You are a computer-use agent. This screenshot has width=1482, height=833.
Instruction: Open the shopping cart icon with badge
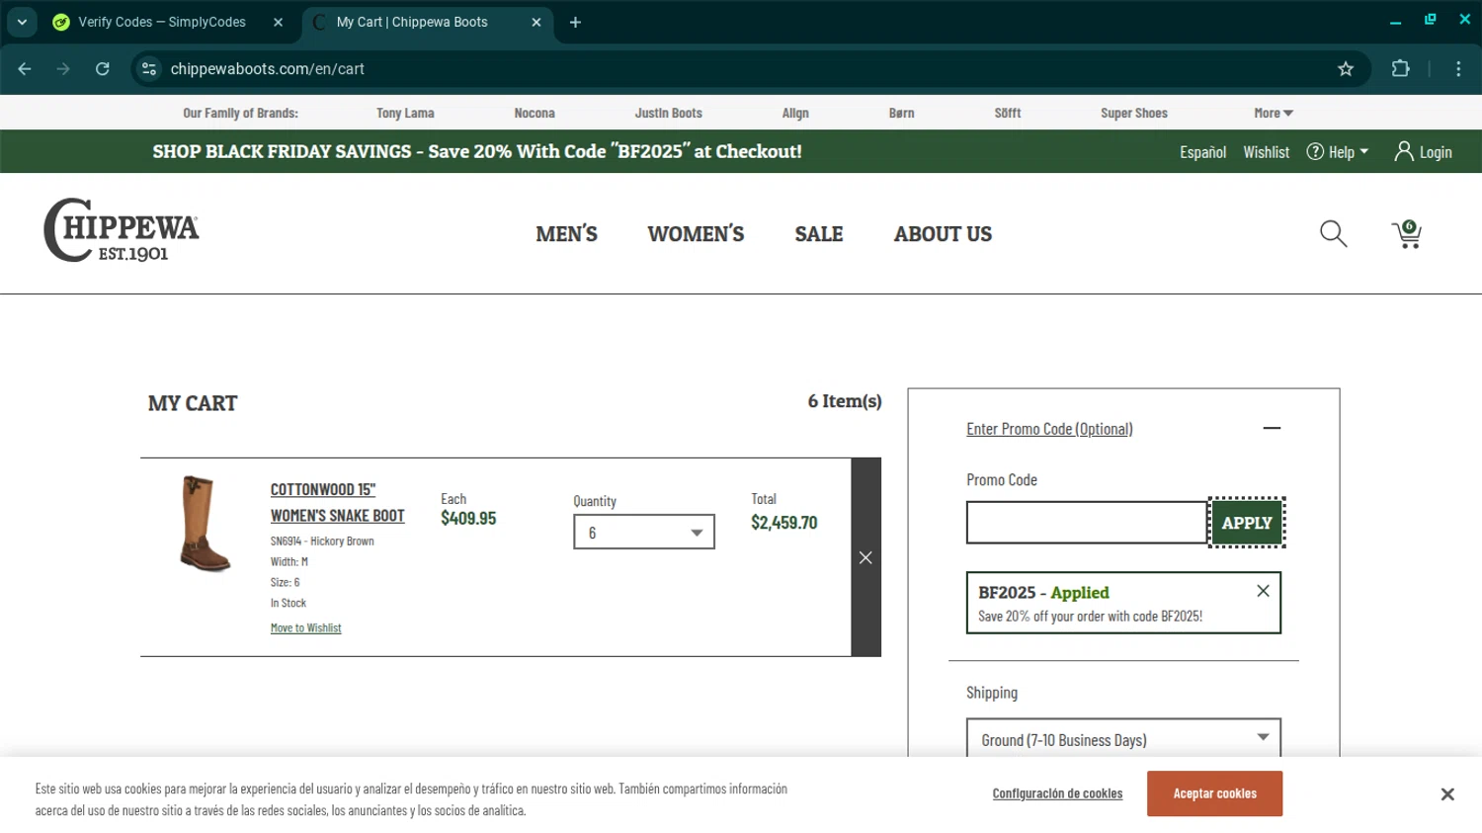(x=1407, y=234)
